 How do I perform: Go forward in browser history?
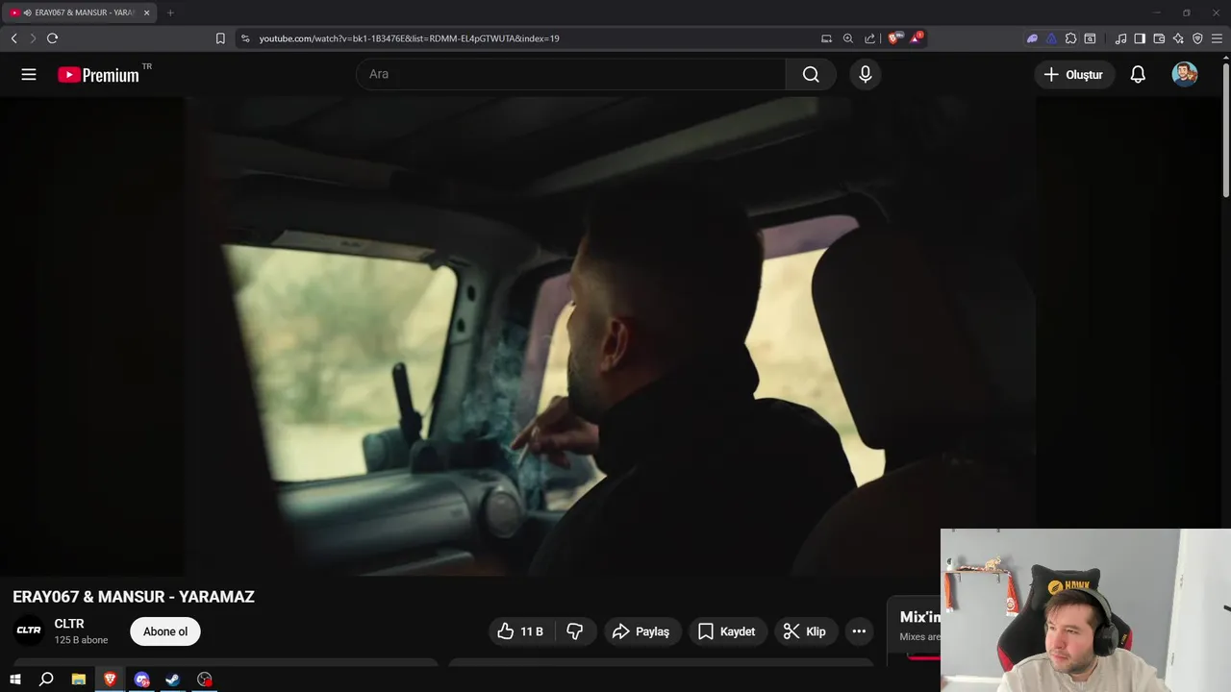click(33, 38)
